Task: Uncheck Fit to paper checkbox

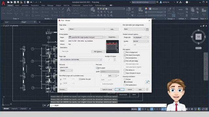Action: pyautogui.click(x=97, y=68)
